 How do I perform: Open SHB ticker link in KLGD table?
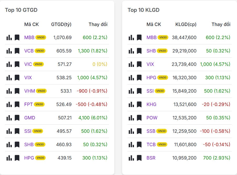tap(151, 51)
